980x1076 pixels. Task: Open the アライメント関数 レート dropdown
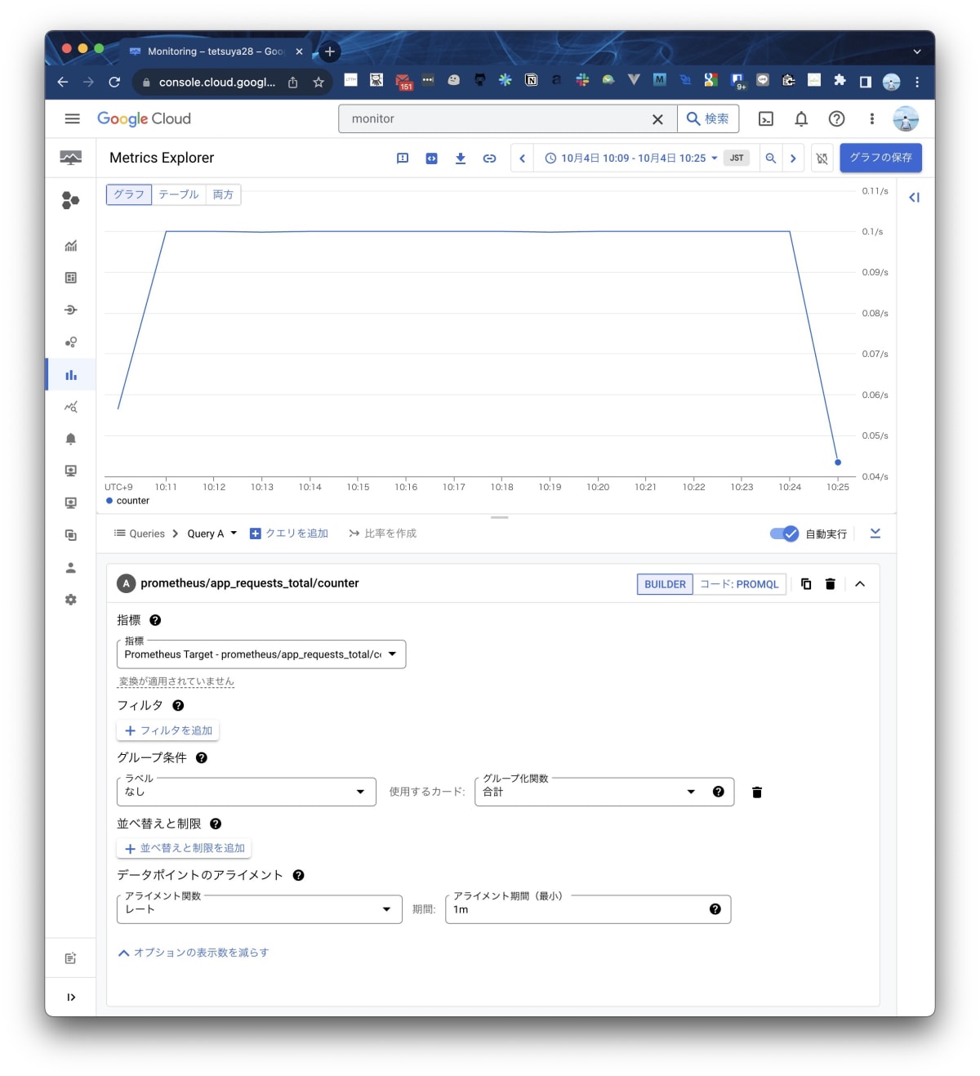click(x=260, y=909)
